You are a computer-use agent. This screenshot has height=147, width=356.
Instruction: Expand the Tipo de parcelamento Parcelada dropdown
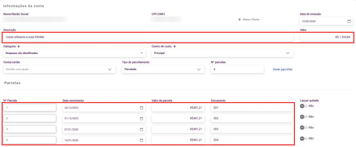coord(163,69)
